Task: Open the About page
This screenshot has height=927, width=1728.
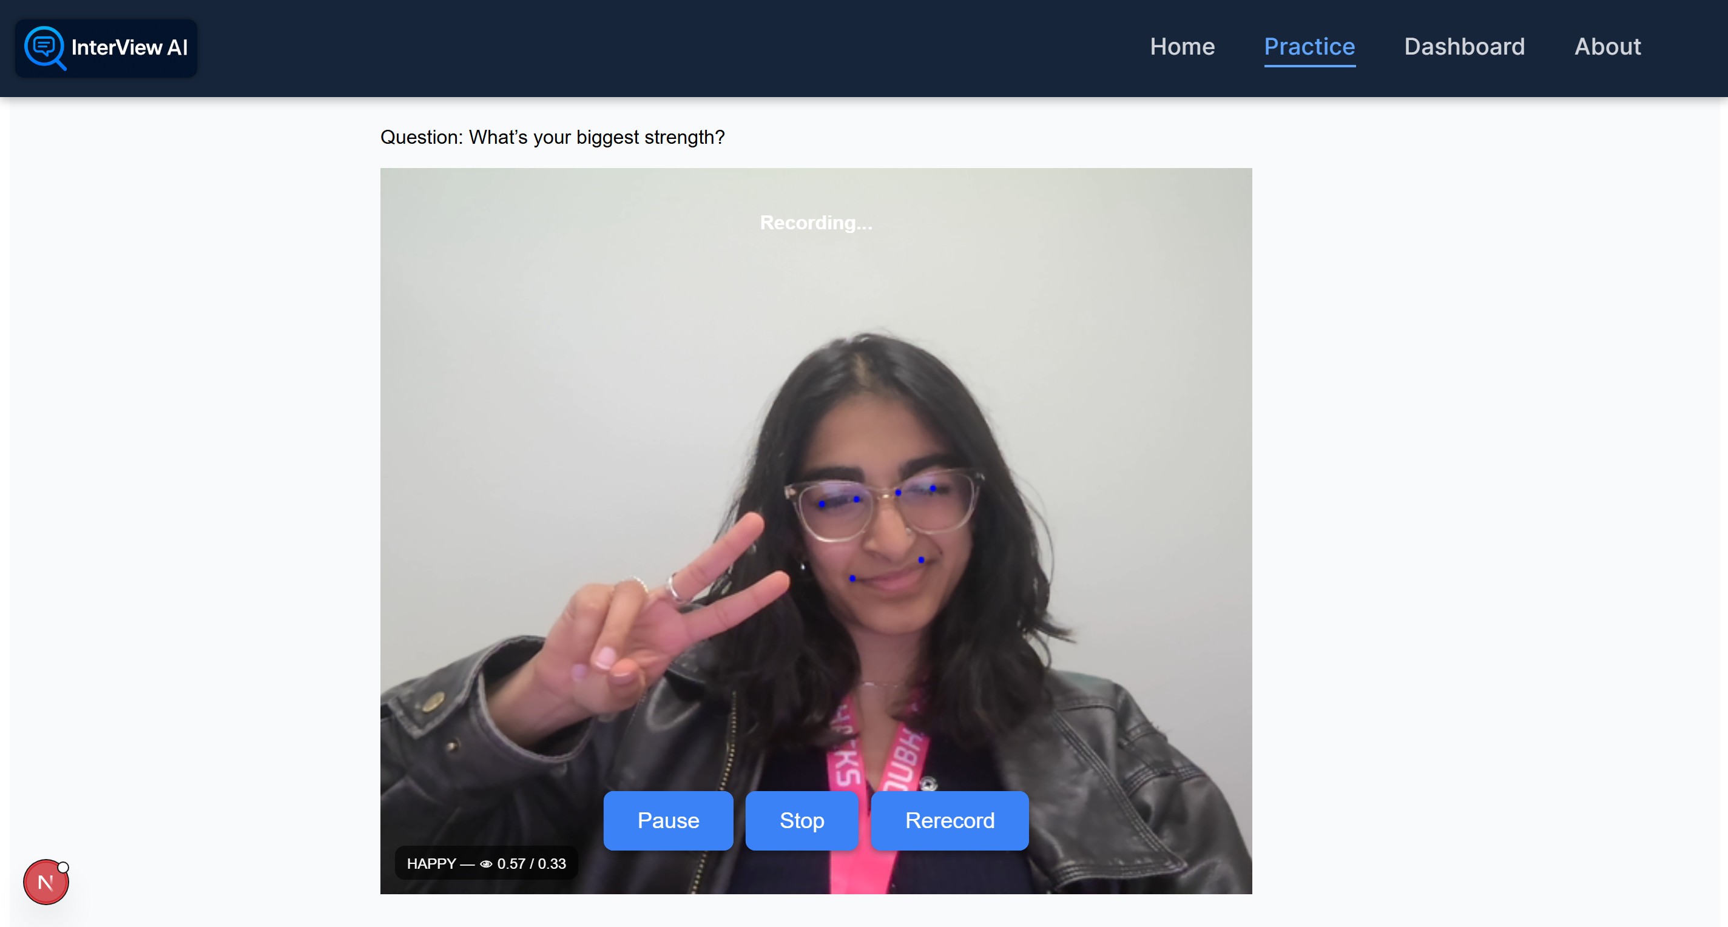Action: coord(1607,46)
